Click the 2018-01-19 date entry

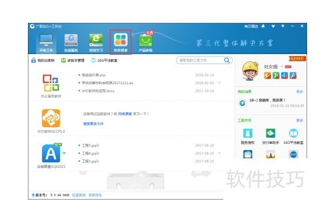point(204,75)
